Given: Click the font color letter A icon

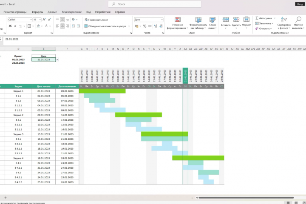Looking at the screenshot, I should tap(46, 26).
